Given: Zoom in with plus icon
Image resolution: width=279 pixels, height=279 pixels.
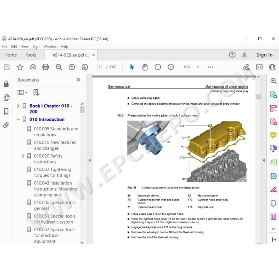Looking at the screenshot, I should (x=171, y=67).
